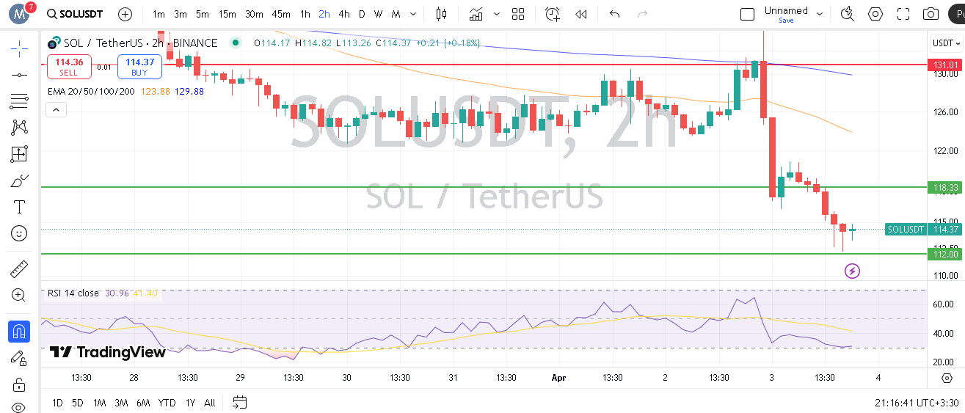Add a symbol to compare
The image size is (965, 413).
coord(125,14)
